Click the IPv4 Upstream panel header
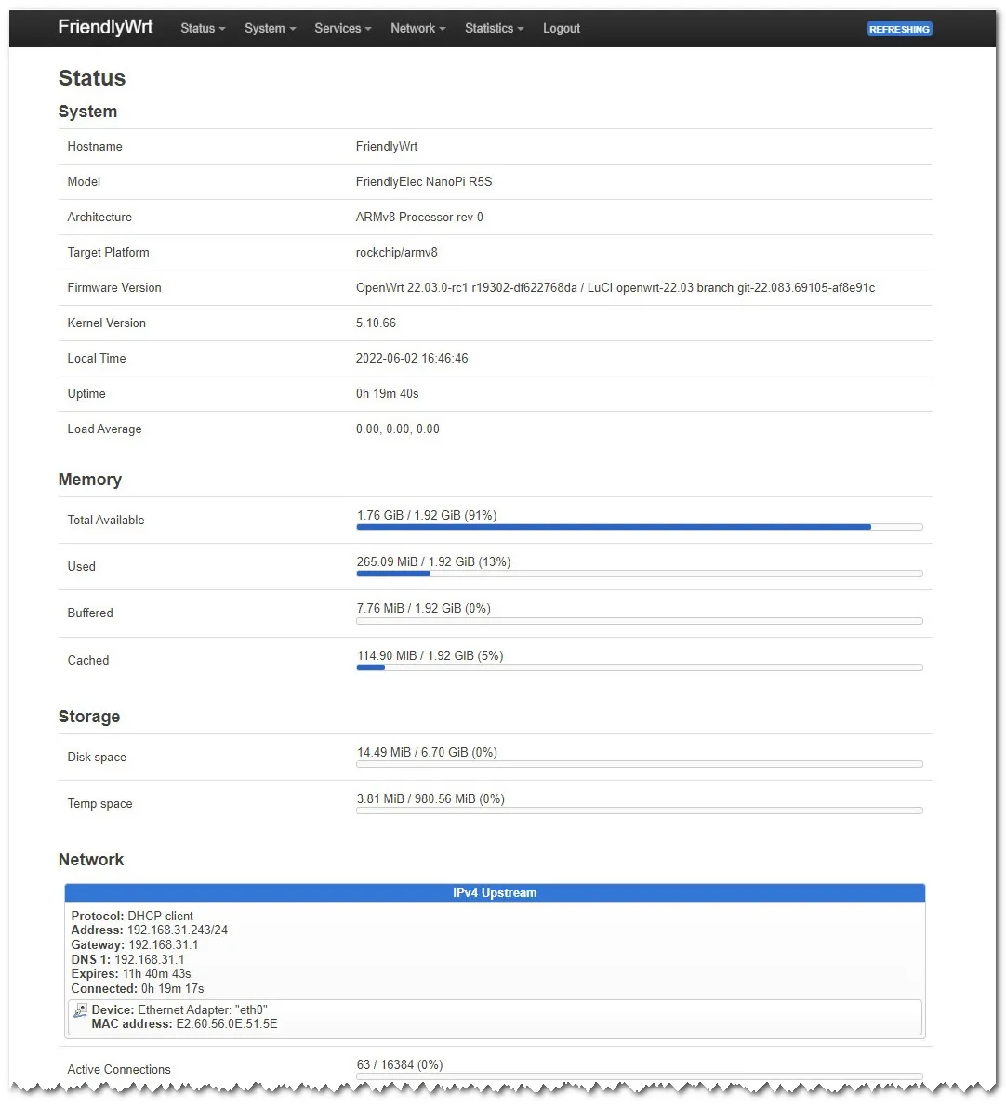Viewport: 1006px width, 1108px height. [x=495, y=893]
